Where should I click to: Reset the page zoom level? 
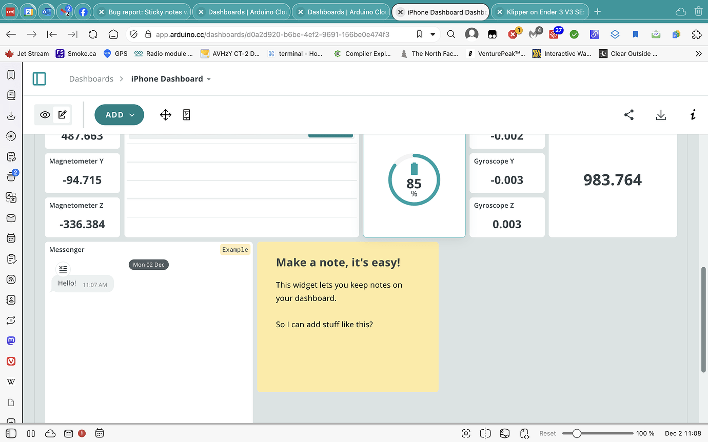pyautogui.click(x=547, y=433)
